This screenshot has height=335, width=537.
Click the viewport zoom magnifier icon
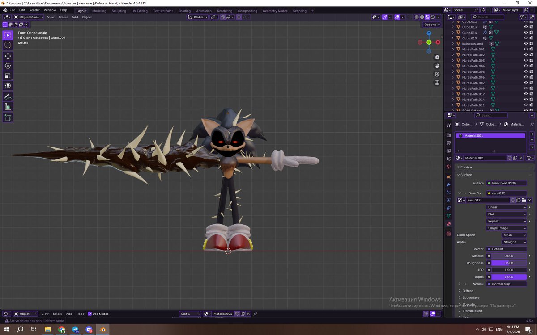437,58
